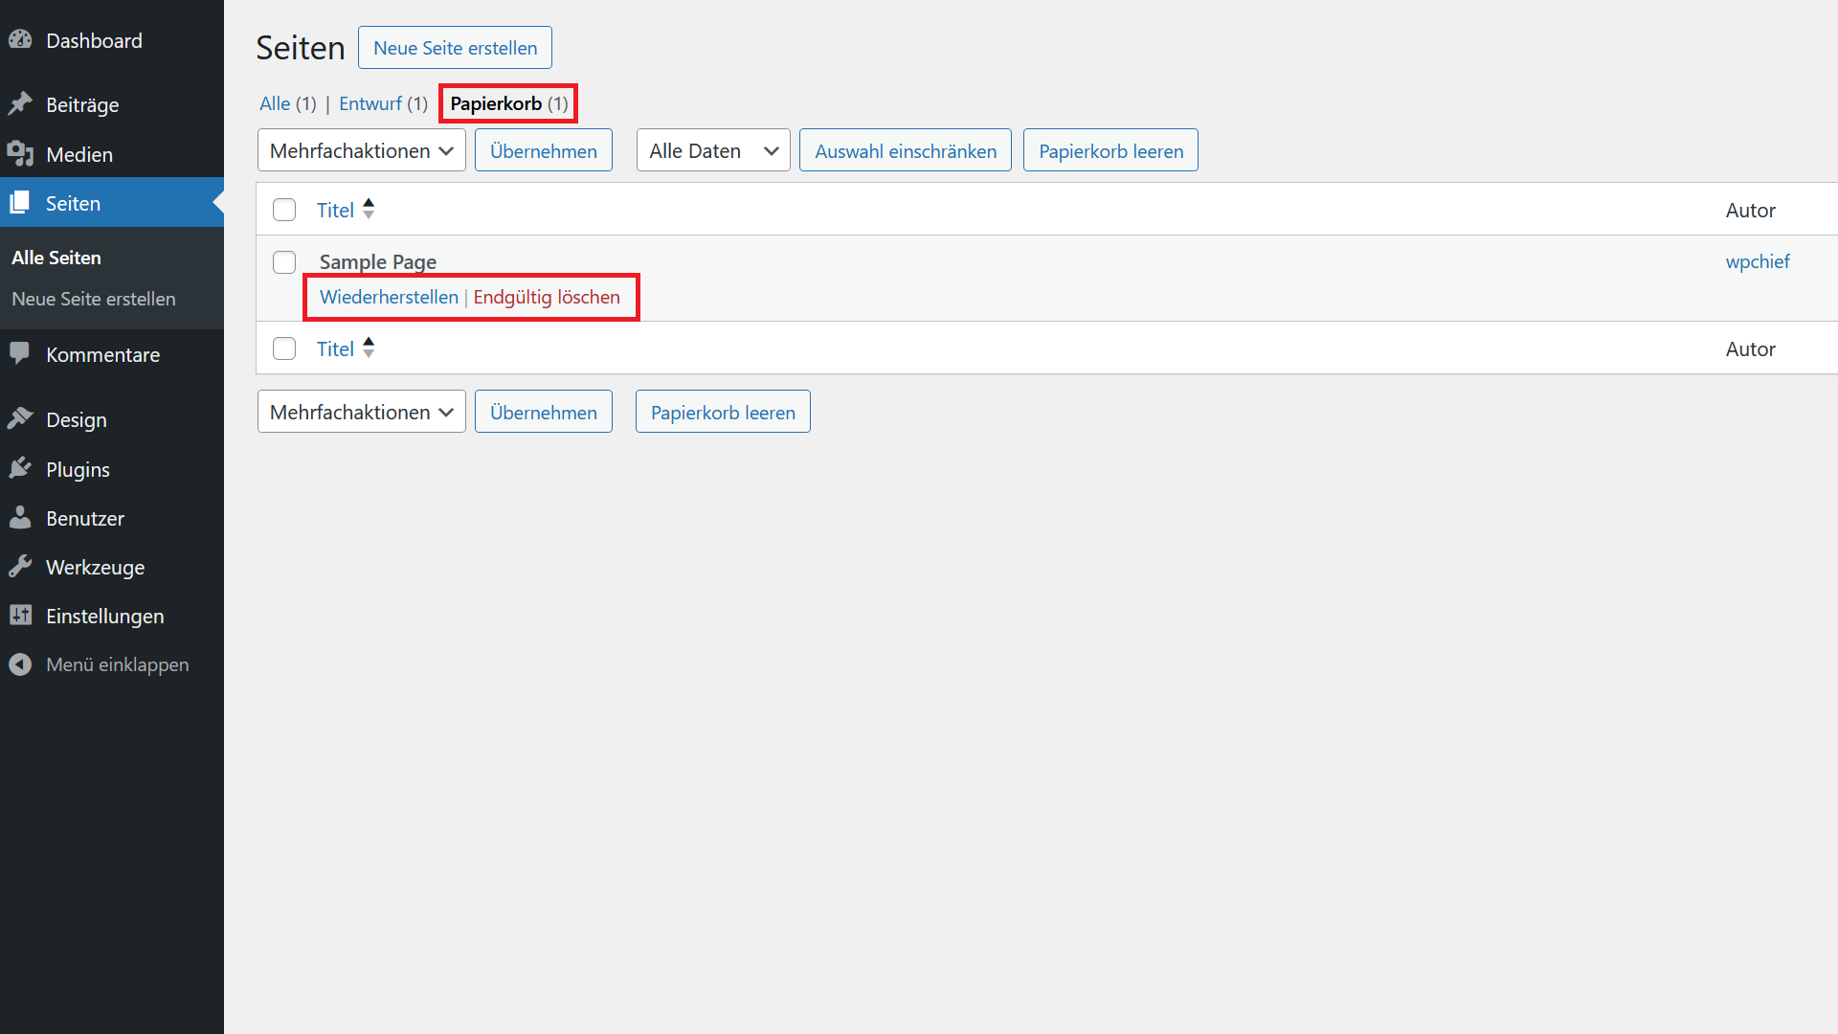Click the Medien media icon
The image size is (1838, 1034).
[20, 153]
